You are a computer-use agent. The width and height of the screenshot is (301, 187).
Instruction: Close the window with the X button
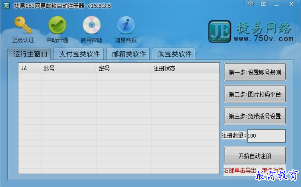(291, 4)
